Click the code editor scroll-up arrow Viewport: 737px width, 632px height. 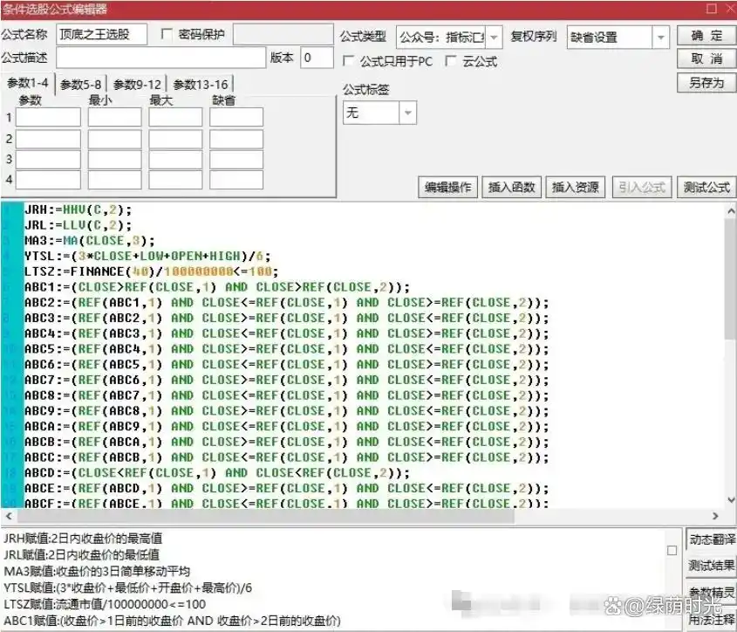[732, 210]
